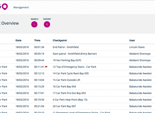Click date 18/02/2016 in the 00:01:34 row
Screen dimensions: 155x113
[22, 47]
